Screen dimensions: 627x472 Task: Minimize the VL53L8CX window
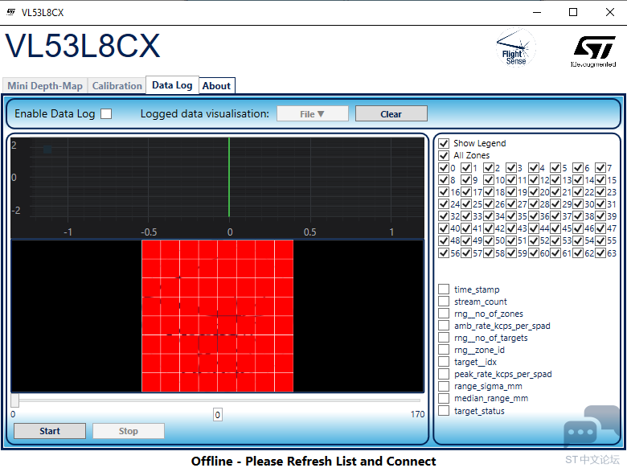coord(537,12)
